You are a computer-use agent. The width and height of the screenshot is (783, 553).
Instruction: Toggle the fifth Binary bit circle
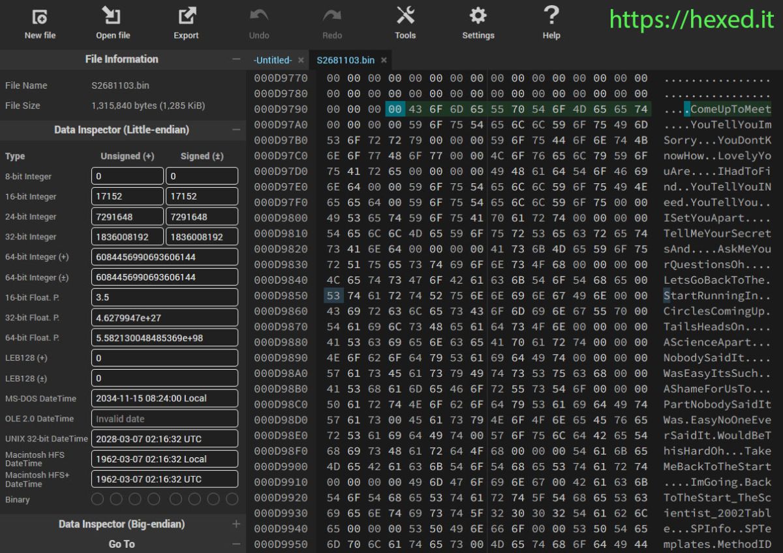[176, 500]
